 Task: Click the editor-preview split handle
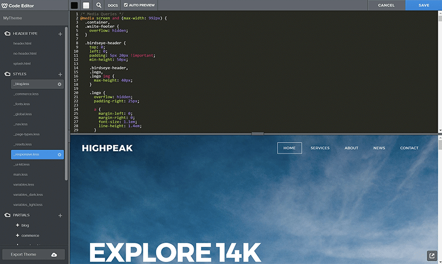[258, 134]
